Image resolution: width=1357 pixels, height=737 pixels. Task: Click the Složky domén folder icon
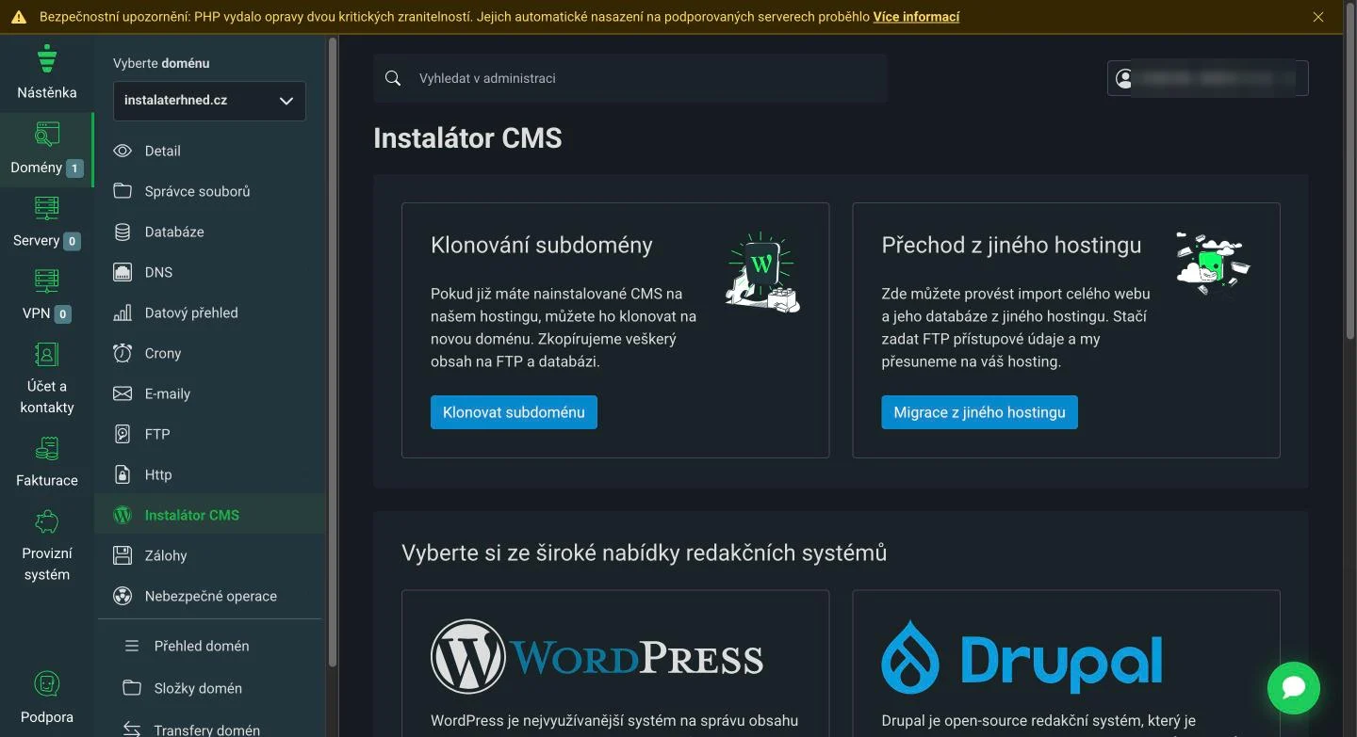click(x=132, y=687)
